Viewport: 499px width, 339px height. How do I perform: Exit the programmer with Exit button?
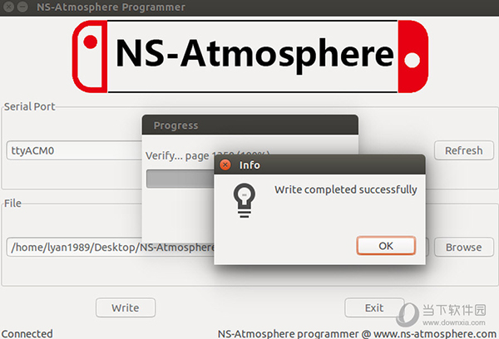(x=374, y=307)
